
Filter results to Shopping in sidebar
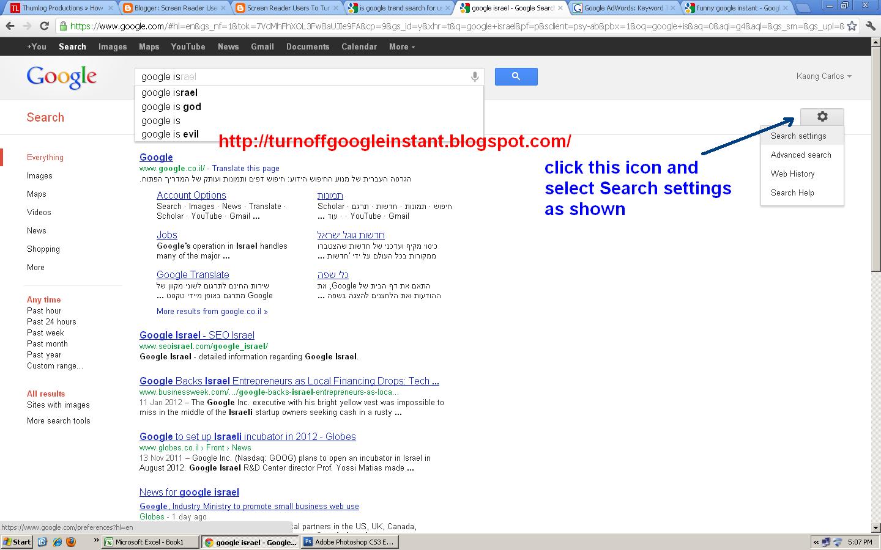click(43, 249)
